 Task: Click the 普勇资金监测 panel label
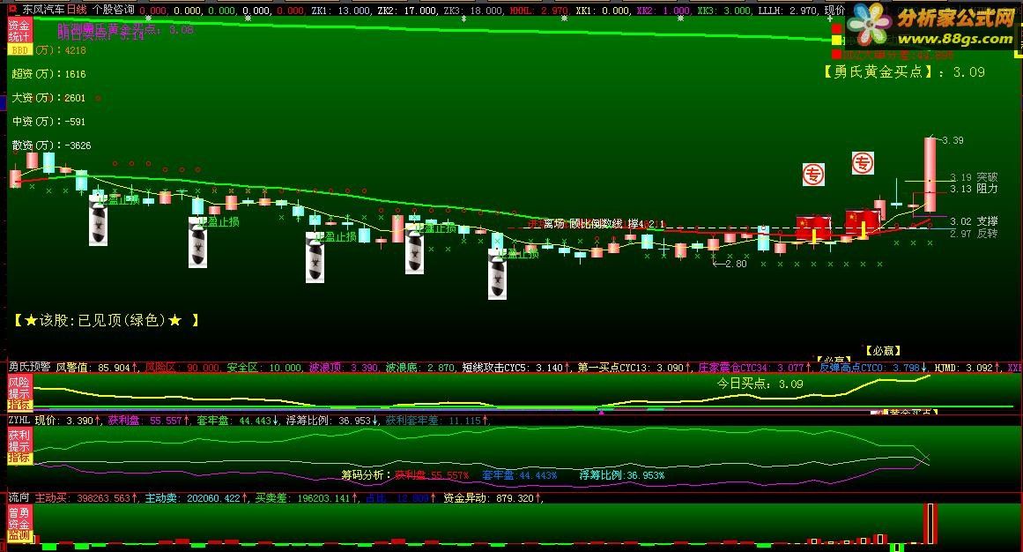click(19, 524)
